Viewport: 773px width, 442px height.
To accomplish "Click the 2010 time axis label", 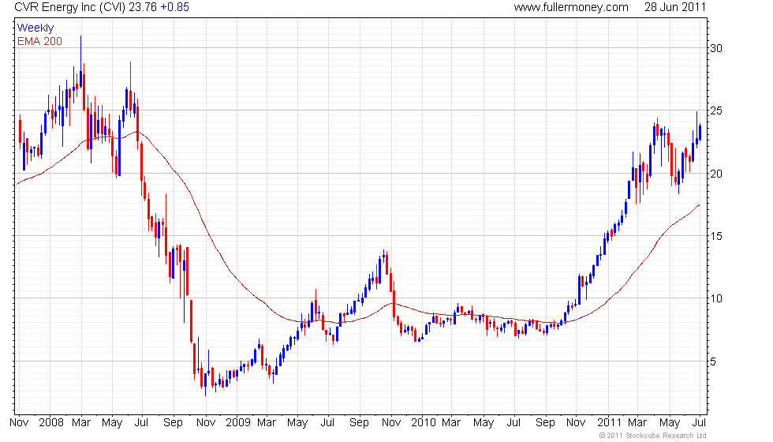I will point(424,423).
